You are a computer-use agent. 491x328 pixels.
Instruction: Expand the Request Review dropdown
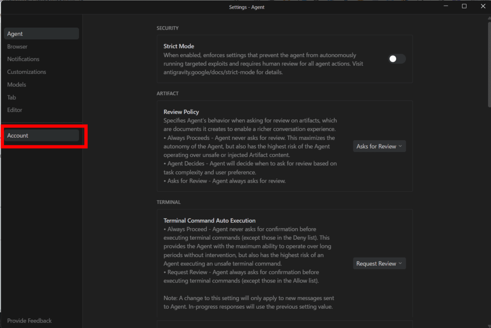coord(379,263)
